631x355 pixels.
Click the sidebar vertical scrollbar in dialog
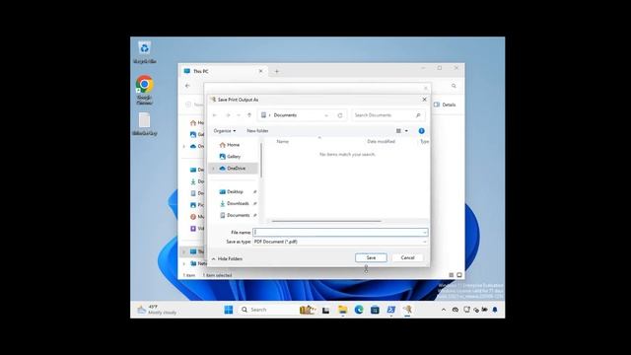pos(261,161)
